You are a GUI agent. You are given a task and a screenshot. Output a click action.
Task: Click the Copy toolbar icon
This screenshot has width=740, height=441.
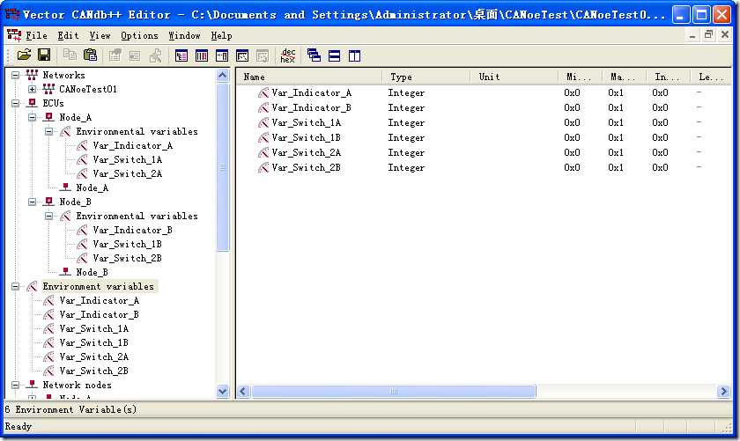pyautogui.click(x=70, y=55)
